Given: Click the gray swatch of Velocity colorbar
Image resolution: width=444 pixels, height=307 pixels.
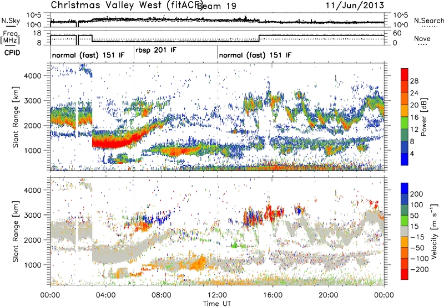Looking at the screenshot, I should (405, 231).
